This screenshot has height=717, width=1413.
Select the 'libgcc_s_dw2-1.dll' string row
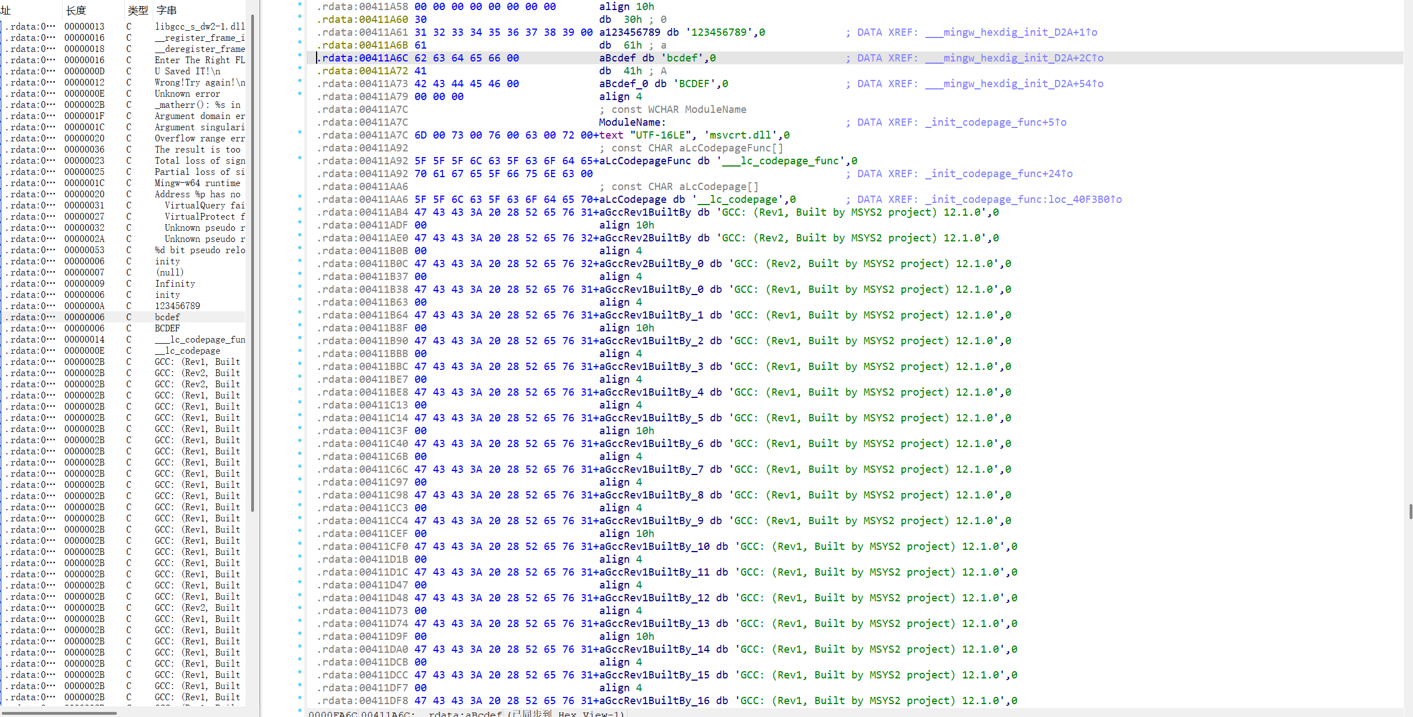click(x=199, y=26)
